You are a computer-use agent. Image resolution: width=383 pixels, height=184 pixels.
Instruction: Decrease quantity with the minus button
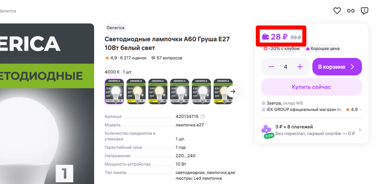(x=271, y=67)
